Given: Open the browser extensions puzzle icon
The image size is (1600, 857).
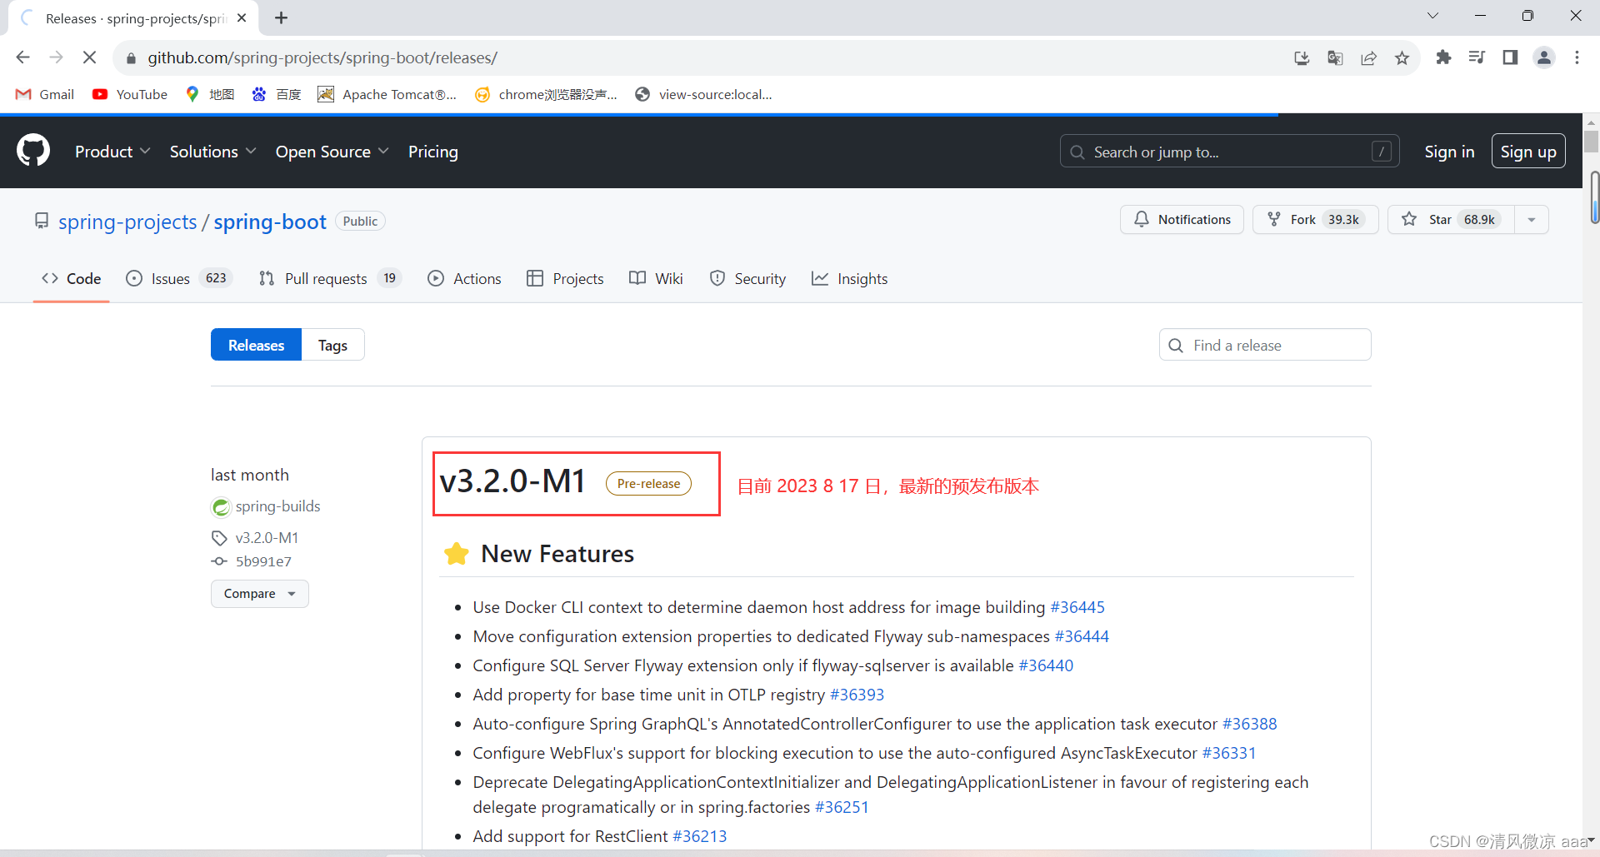Looking at the screenshot, I should coord(1443,57).
